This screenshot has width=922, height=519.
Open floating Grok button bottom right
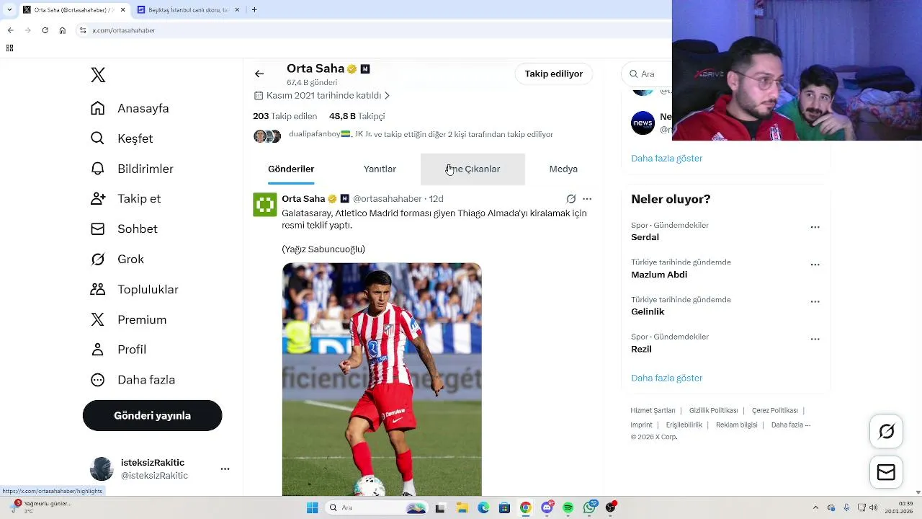887,431
